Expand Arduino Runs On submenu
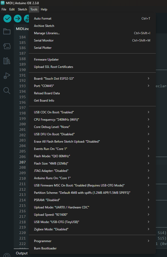Viewport: 167px width, 257px height. pyautogui.click(x=92, y=178)
